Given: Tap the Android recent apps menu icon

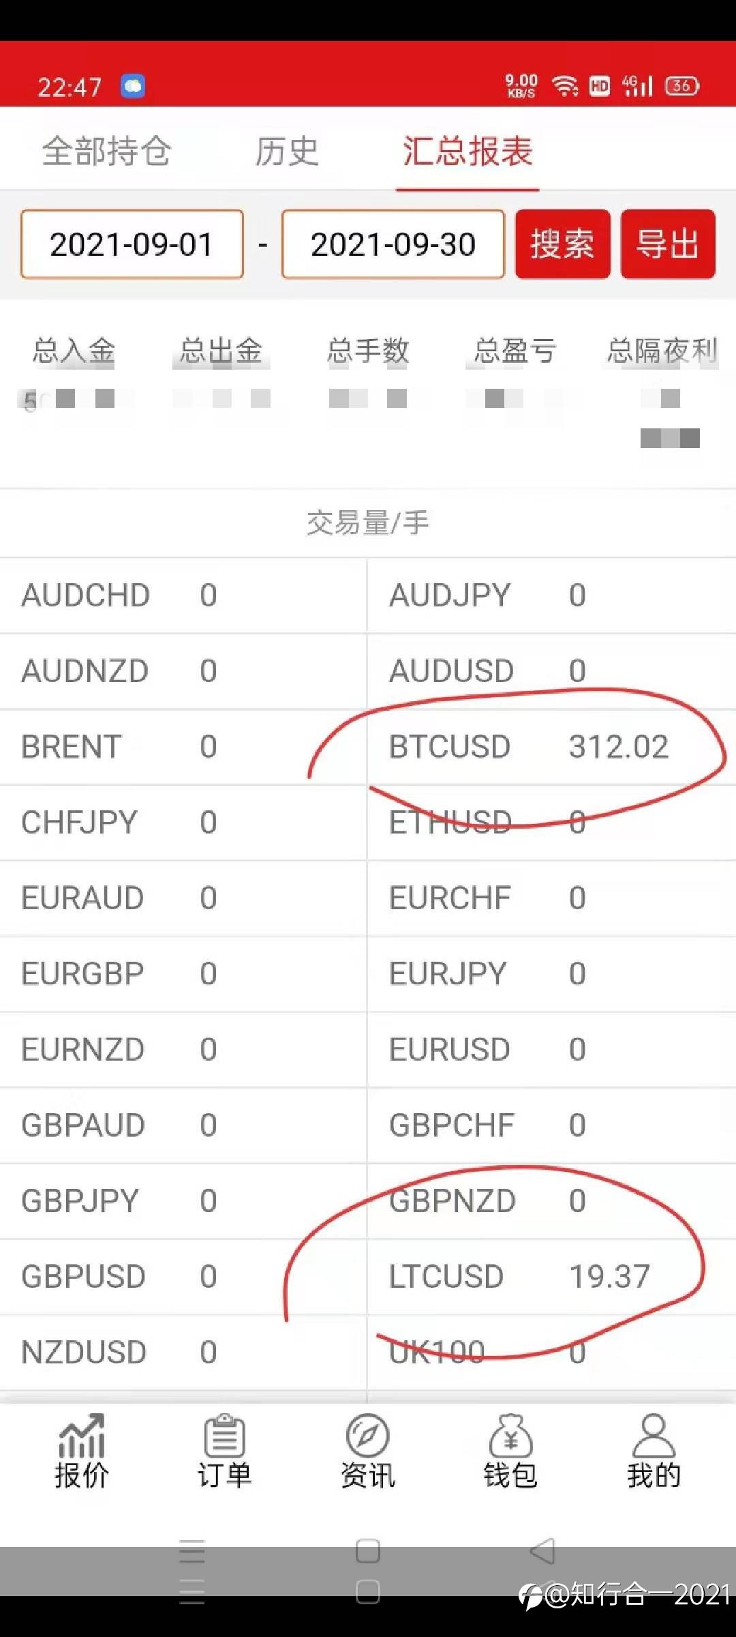Looking at the screenshot, I should click(x=192, y=1551).
